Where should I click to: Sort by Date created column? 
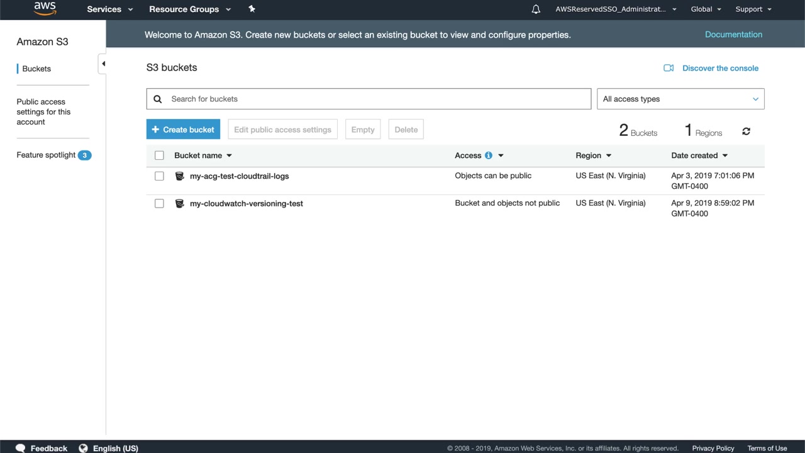(x=699, y=155)
